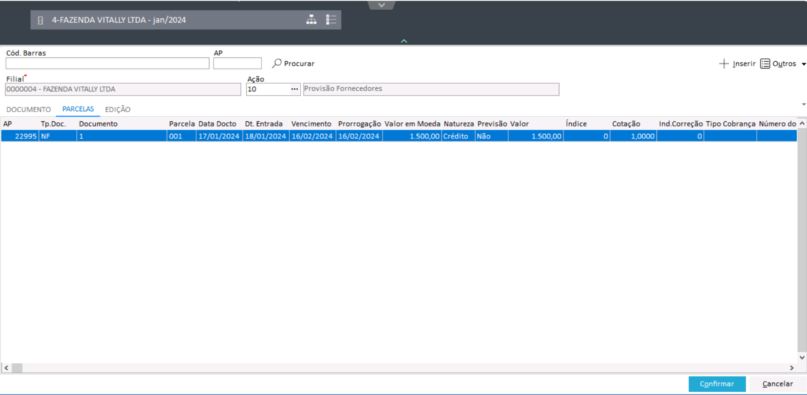Click the organization hierarchy icon in header

point(311,20)
